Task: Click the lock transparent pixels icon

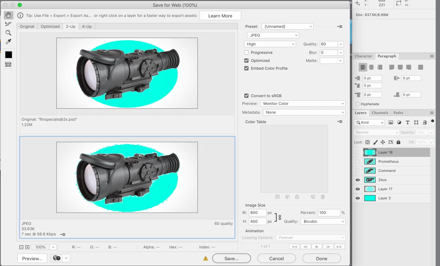Action: 367,142
